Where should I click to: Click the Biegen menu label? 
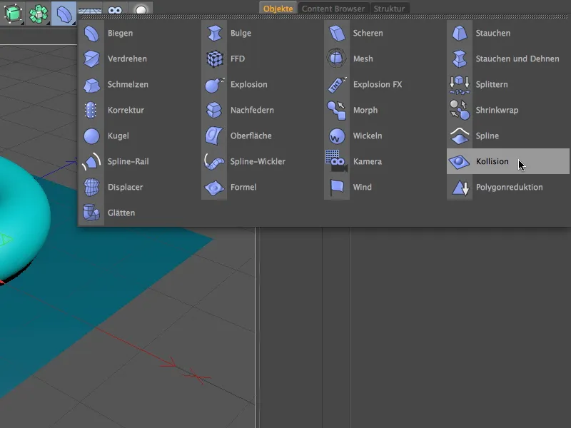click(x=120, y=33)
